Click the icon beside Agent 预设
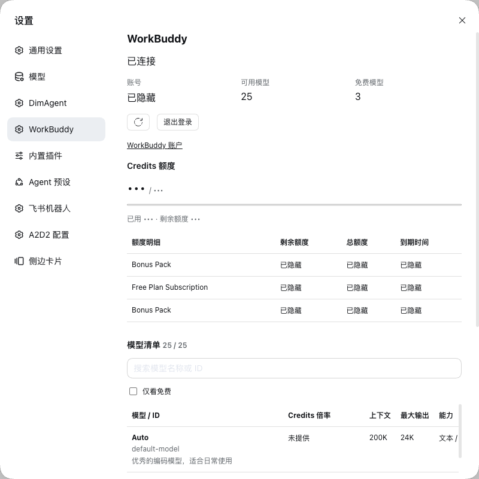The height and width of the screenshot is (479, 479). (x=19, y=182)
